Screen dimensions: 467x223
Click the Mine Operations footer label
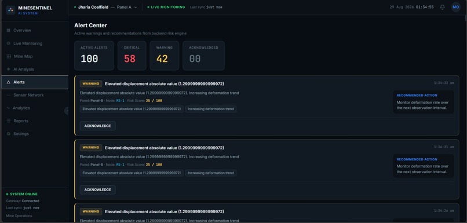click(x=19, y=216)
